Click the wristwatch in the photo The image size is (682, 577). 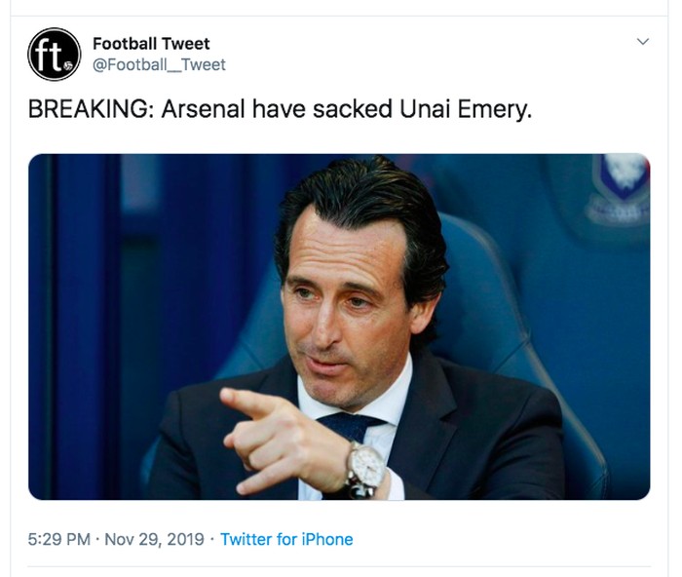pyautogui.click(x=366, y=468)
